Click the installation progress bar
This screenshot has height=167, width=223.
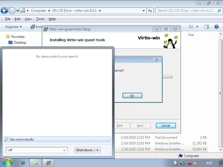[x=167, y=77]
